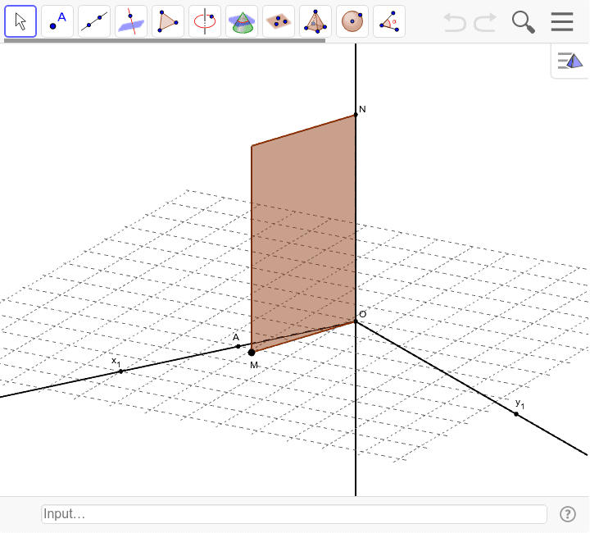This screenshot has width=590, height=533.
Task: Select the Pyramid tool
Action: point(315,21)
